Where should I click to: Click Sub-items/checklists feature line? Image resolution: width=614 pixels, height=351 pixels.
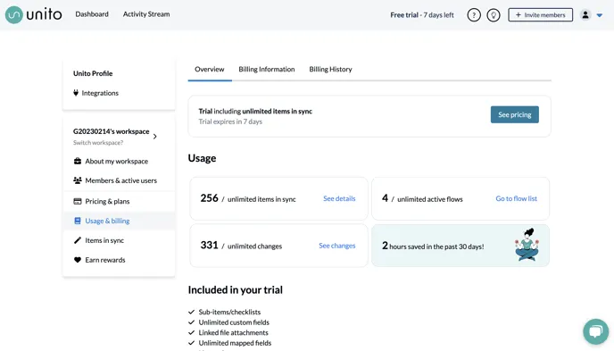[229, 313]
